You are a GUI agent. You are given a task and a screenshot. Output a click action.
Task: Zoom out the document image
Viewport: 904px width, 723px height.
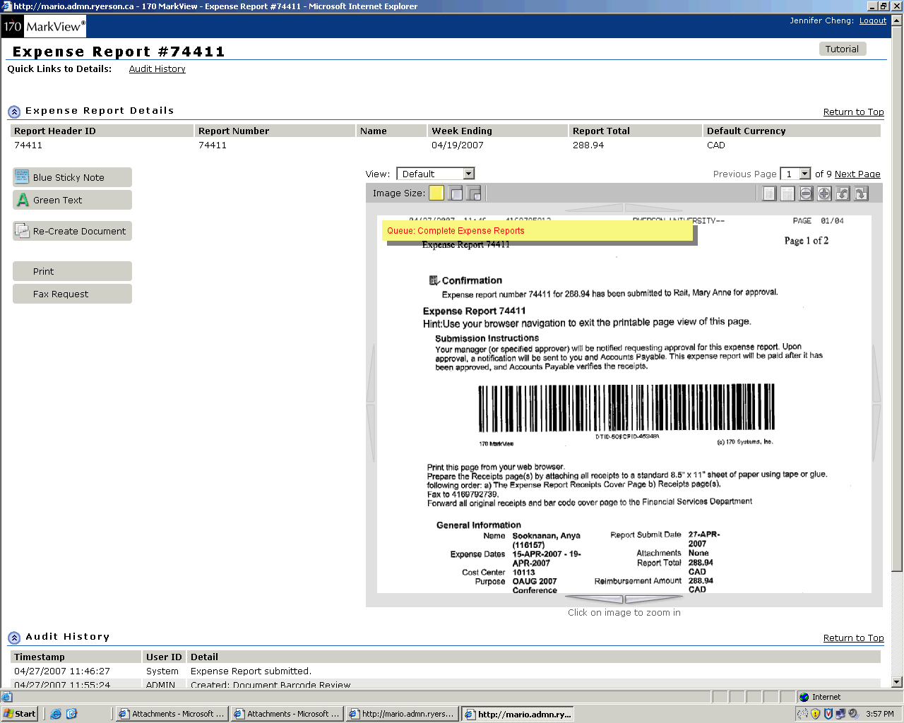(x=806, y=193)
